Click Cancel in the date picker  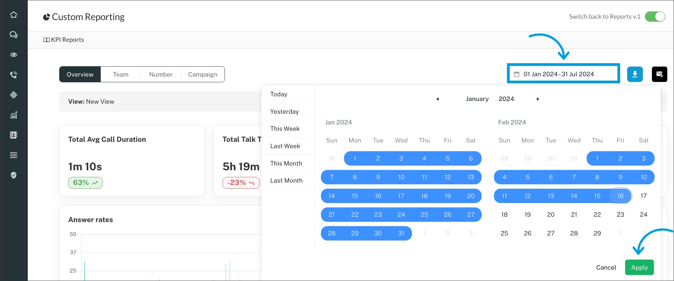click(606, 267)
